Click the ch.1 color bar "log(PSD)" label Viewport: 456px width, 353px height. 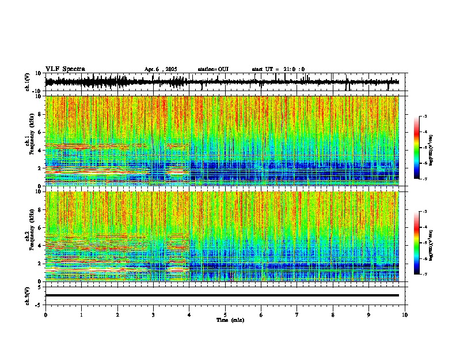(x=431, y=151)
